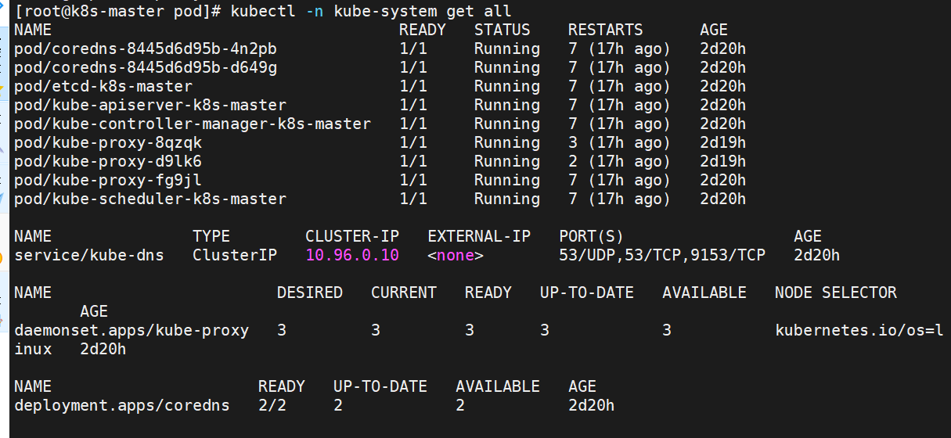This screenshot has width=951, height=438.
Task: Select daemonset.apps/kube-proxy name
Action: [x=131, y=330]
